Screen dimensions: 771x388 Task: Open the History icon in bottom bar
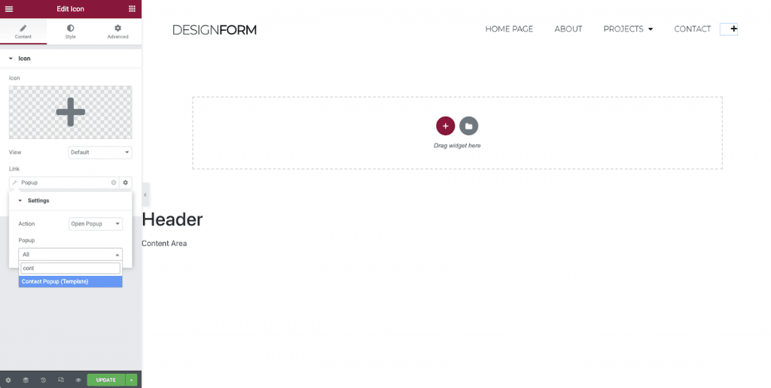43,380
